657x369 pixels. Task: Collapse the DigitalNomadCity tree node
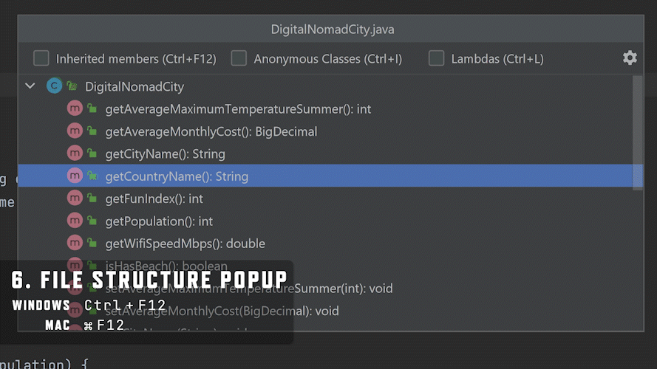pos(30,86)
